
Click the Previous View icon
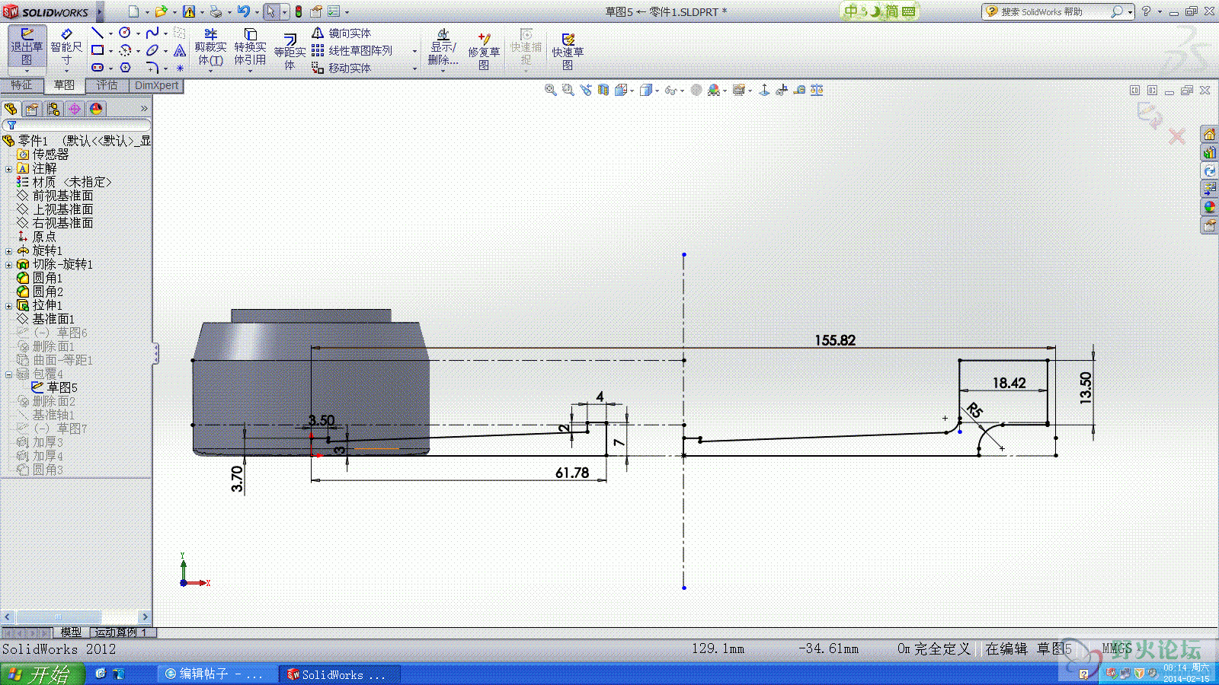click(x=586, y=90)
